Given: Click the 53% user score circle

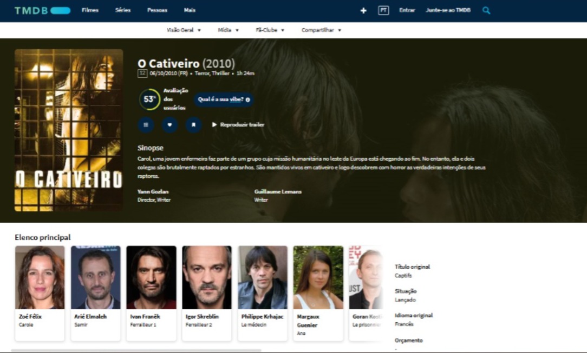Looking at the screenshot, I should 149,99.
